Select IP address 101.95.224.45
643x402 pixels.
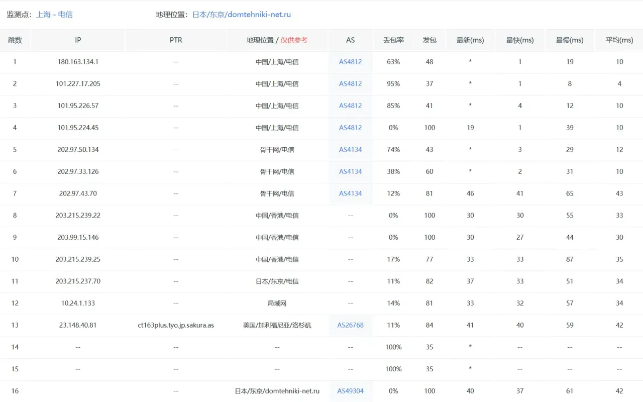coord(78,128)
